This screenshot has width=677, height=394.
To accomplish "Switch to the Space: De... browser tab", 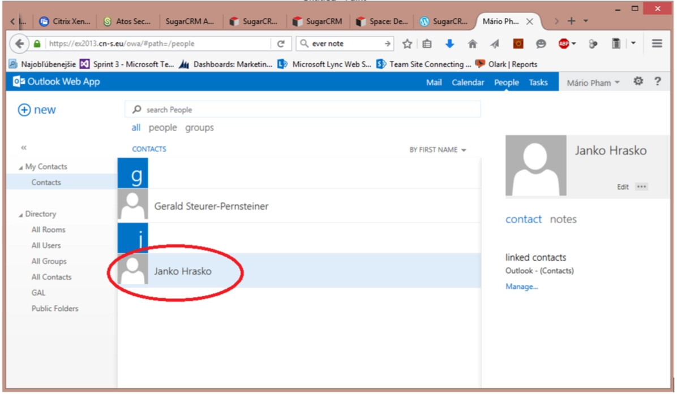I will 383,21.
